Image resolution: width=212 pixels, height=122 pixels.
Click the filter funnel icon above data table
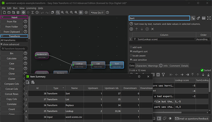(x=163, y=75)
